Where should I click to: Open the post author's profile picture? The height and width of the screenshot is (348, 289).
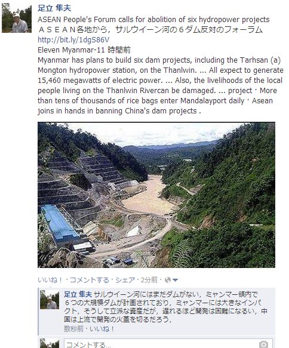[17, 18]
